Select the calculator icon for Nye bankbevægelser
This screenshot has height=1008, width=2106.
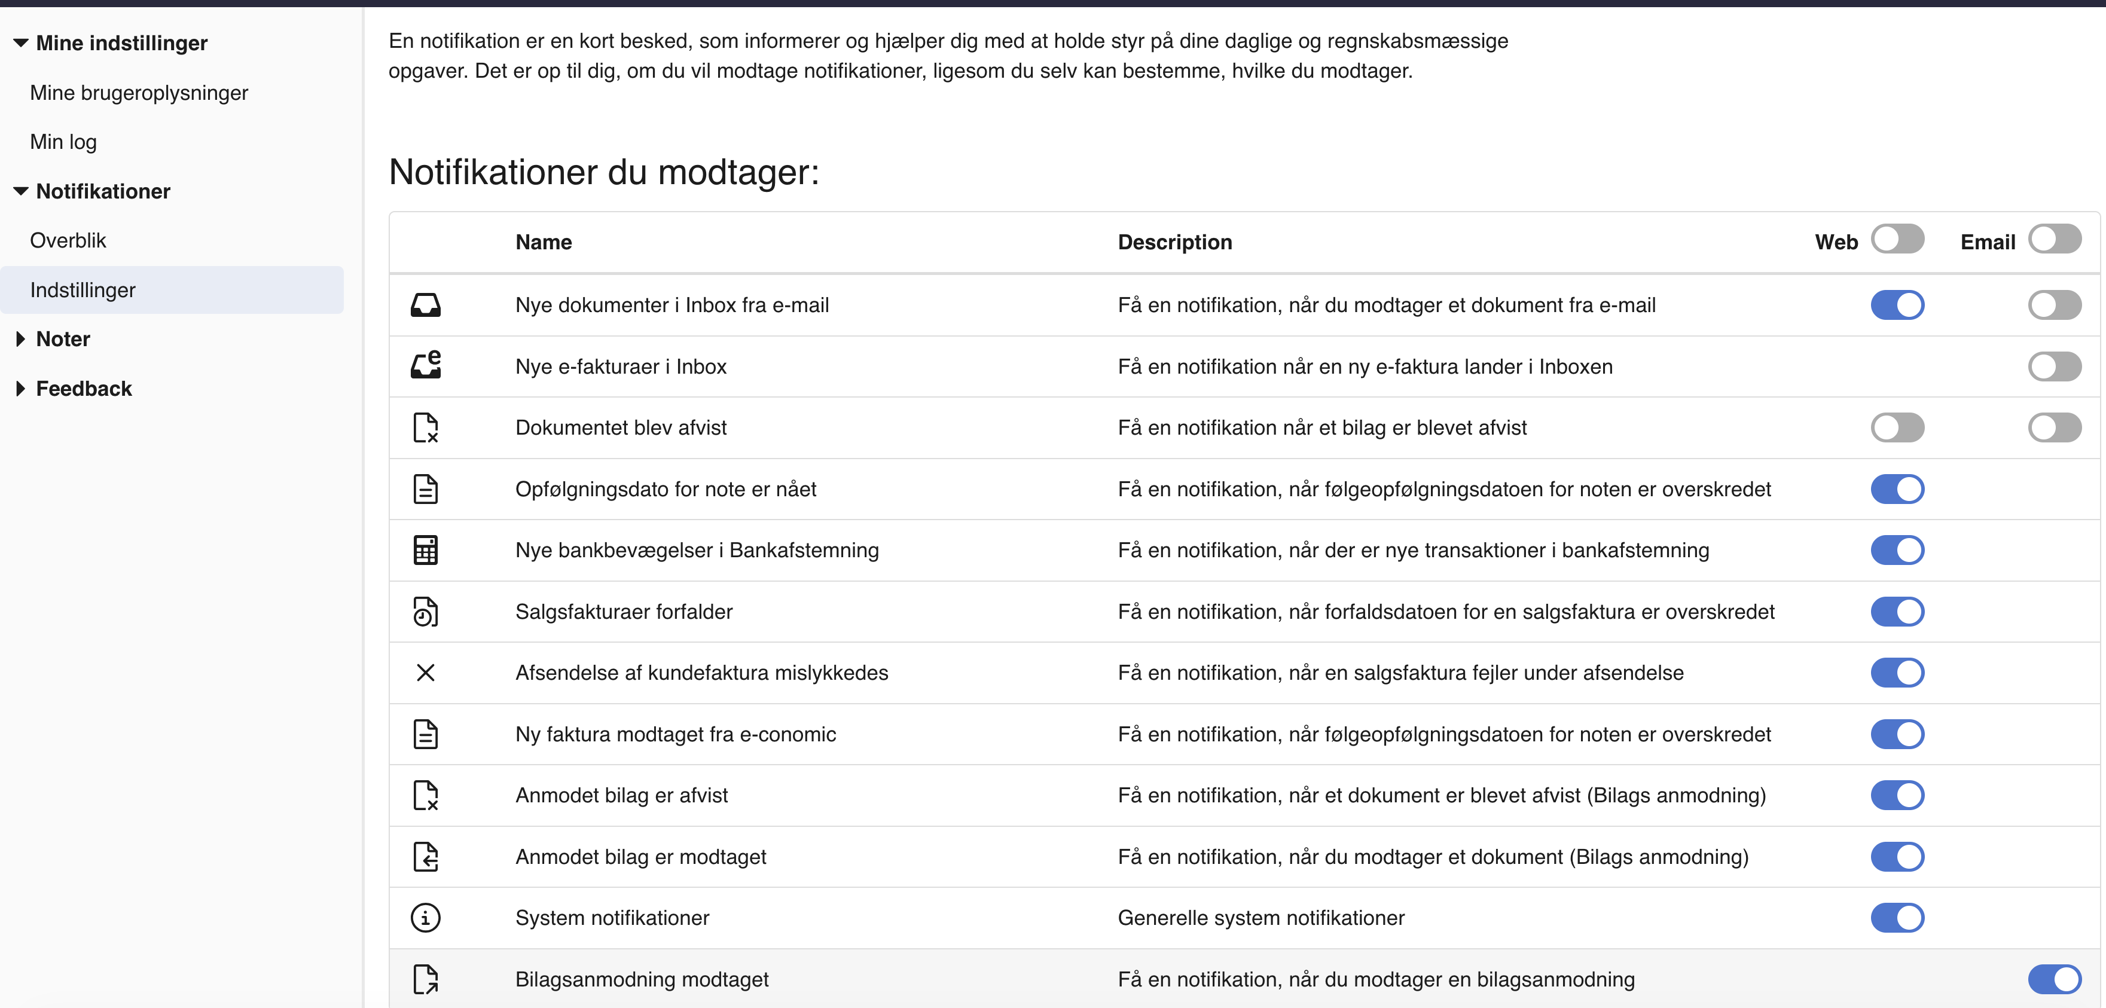click(426, 550)
